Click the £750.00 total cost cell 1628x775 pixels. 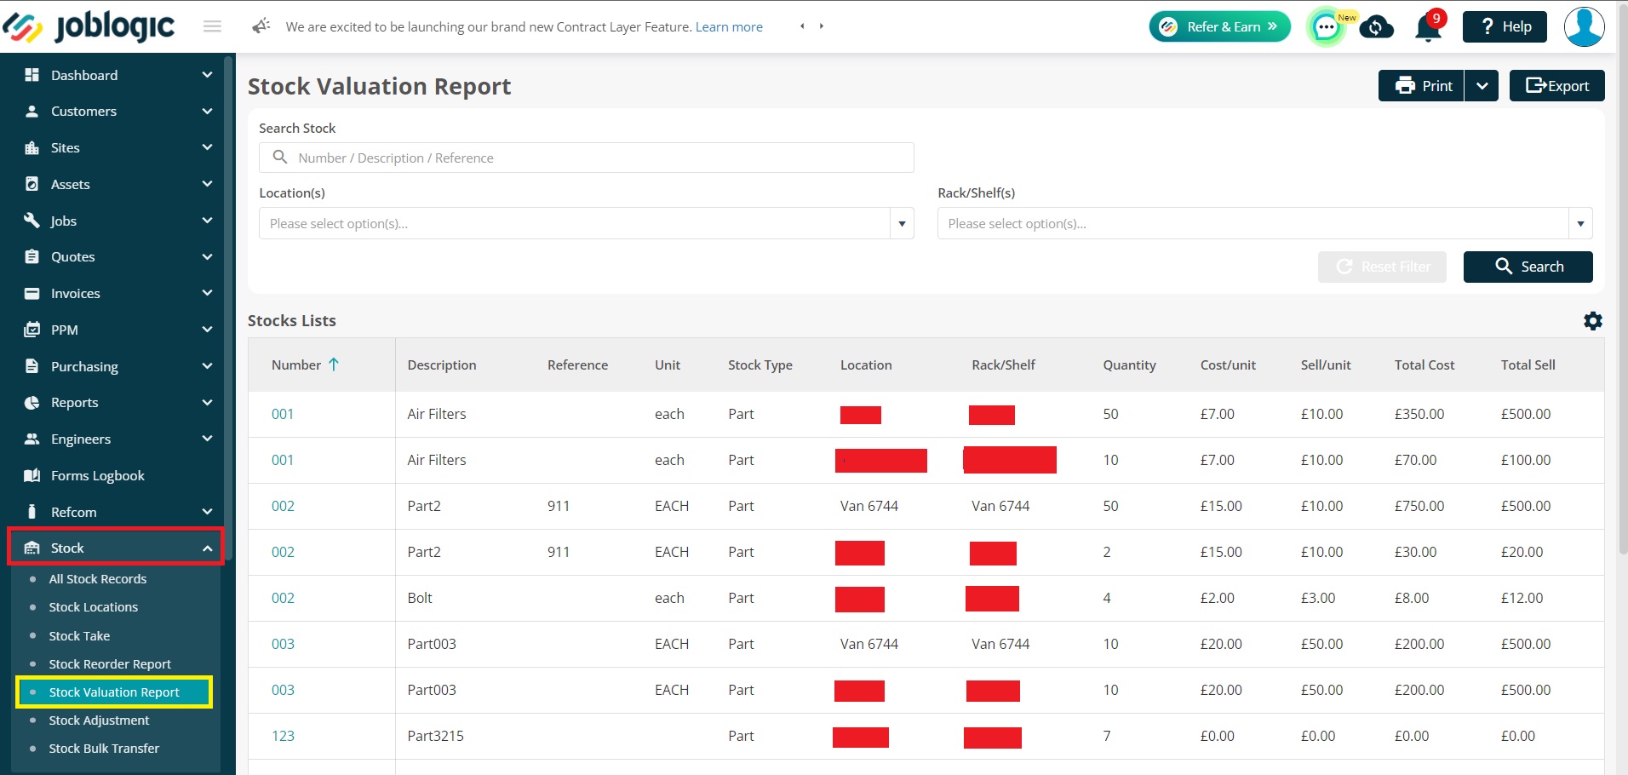click(x=1419, y=506)
